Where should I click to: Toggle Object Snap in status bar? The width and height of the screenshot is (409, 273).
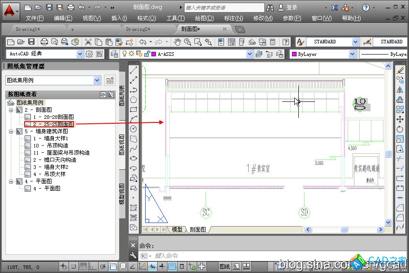pos(113,267)
